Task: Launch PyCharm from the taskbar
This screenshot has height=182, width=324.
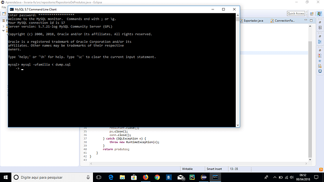Action: 192,177
